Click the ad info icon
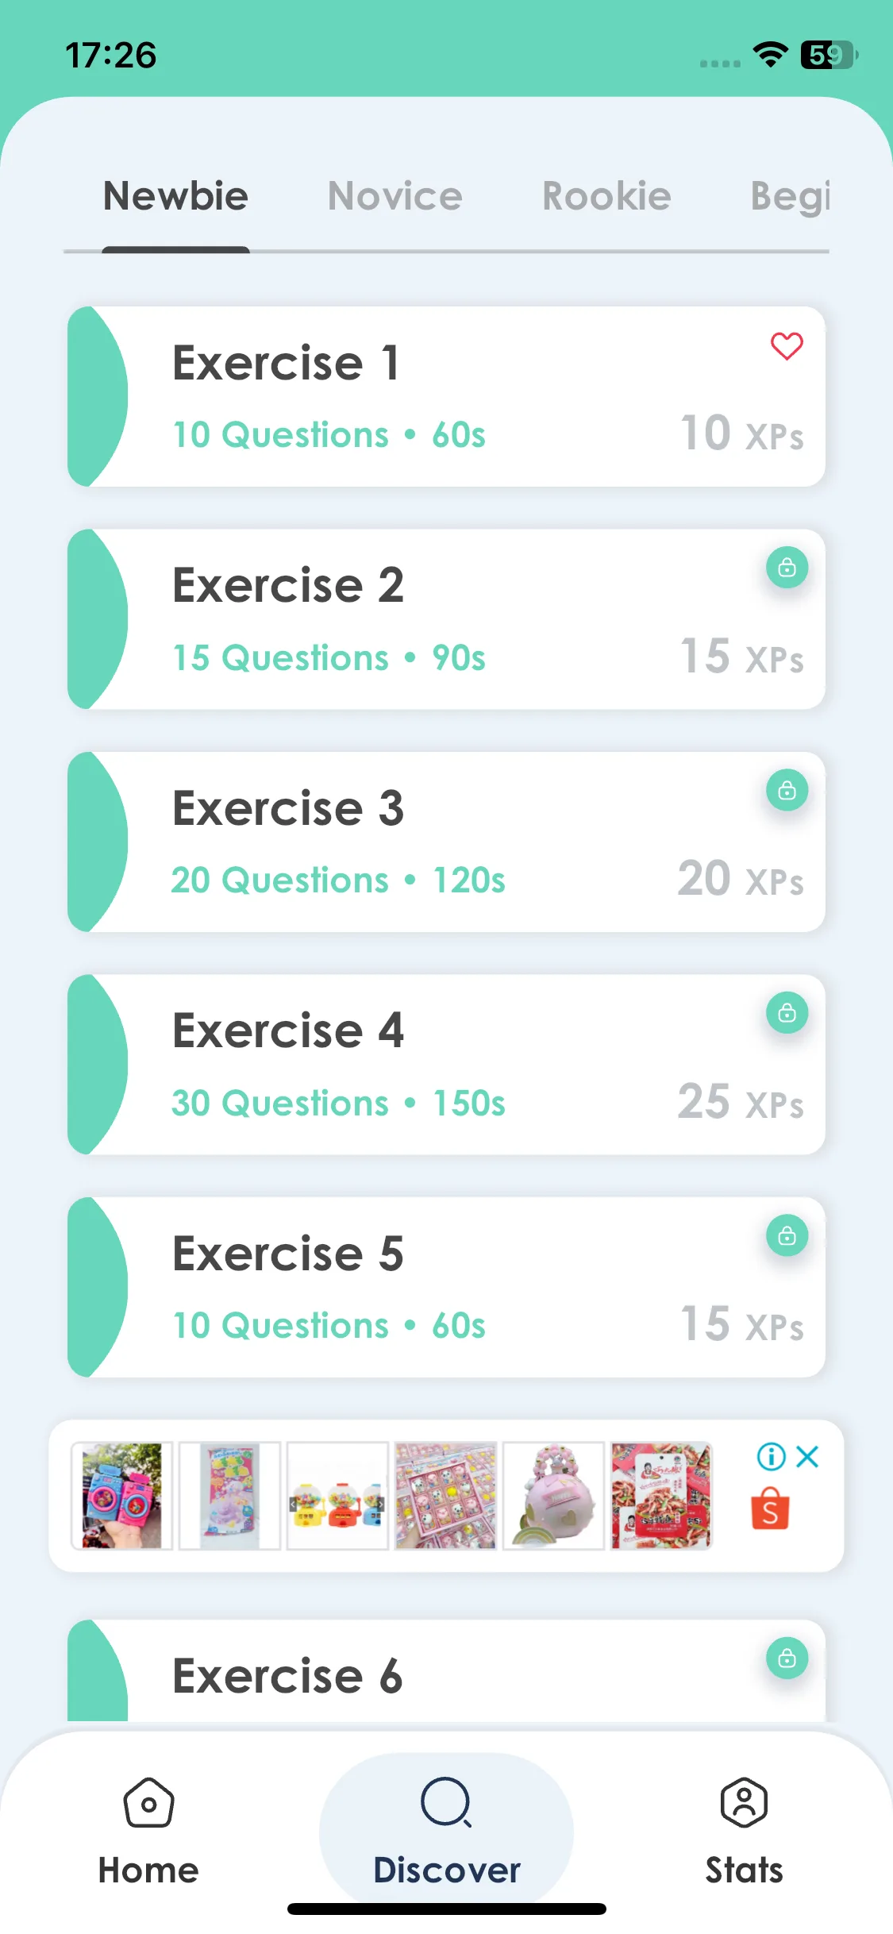The width and height of the screenshot is (893, 1934). pos(771,1457)
